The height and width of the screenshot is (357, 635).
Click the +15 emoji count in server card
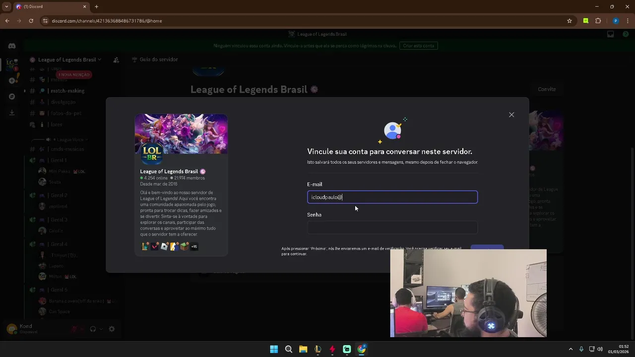194,246
